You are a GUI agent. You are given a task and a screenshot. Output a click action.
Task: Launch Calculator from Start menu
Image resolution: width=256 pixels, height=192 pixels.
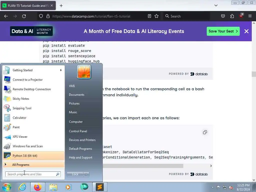coord(33,118)
